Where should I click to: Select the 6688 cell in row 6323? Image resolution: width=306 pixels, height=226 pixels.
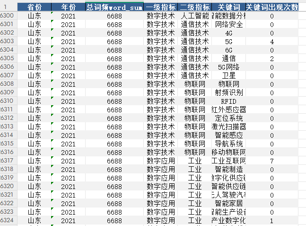[114, 212]
